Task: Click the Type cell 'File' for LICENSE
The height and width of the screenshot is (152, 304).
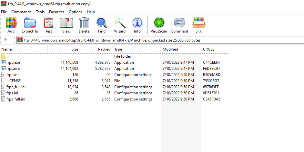Action: pyautogui.click(x=117, y=81)
